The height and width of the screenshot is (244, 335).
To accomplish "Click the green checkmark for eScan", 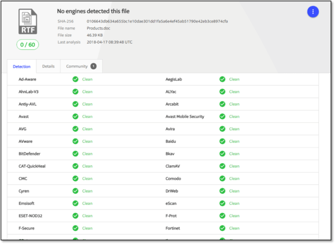I will point(222,203).
